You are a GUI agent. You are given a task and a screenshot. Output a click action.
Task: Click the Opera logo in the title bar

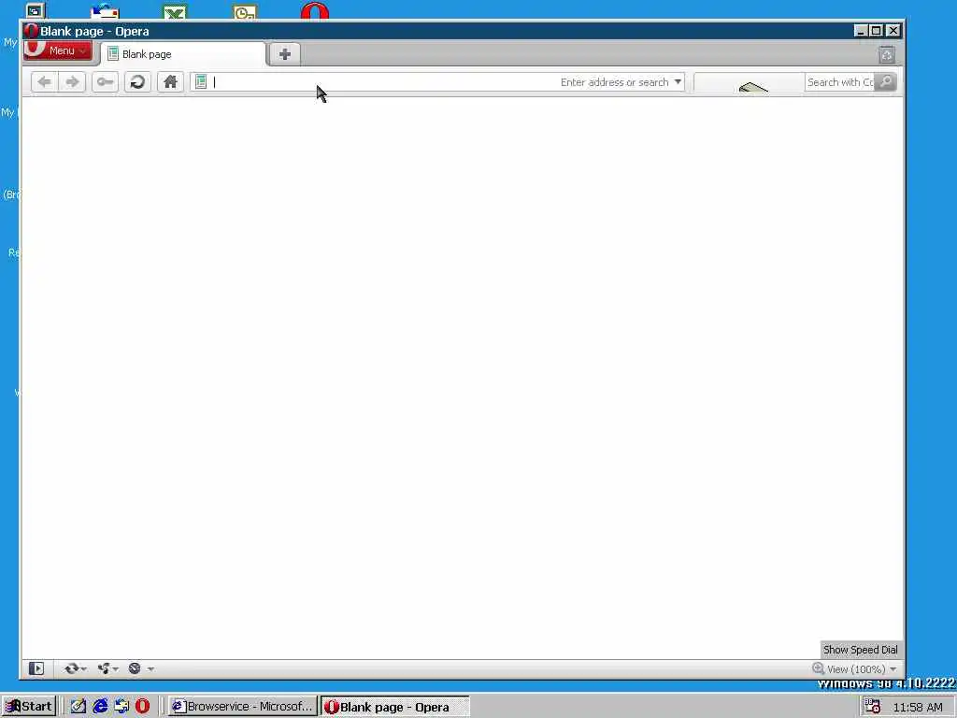click(31, 31)
